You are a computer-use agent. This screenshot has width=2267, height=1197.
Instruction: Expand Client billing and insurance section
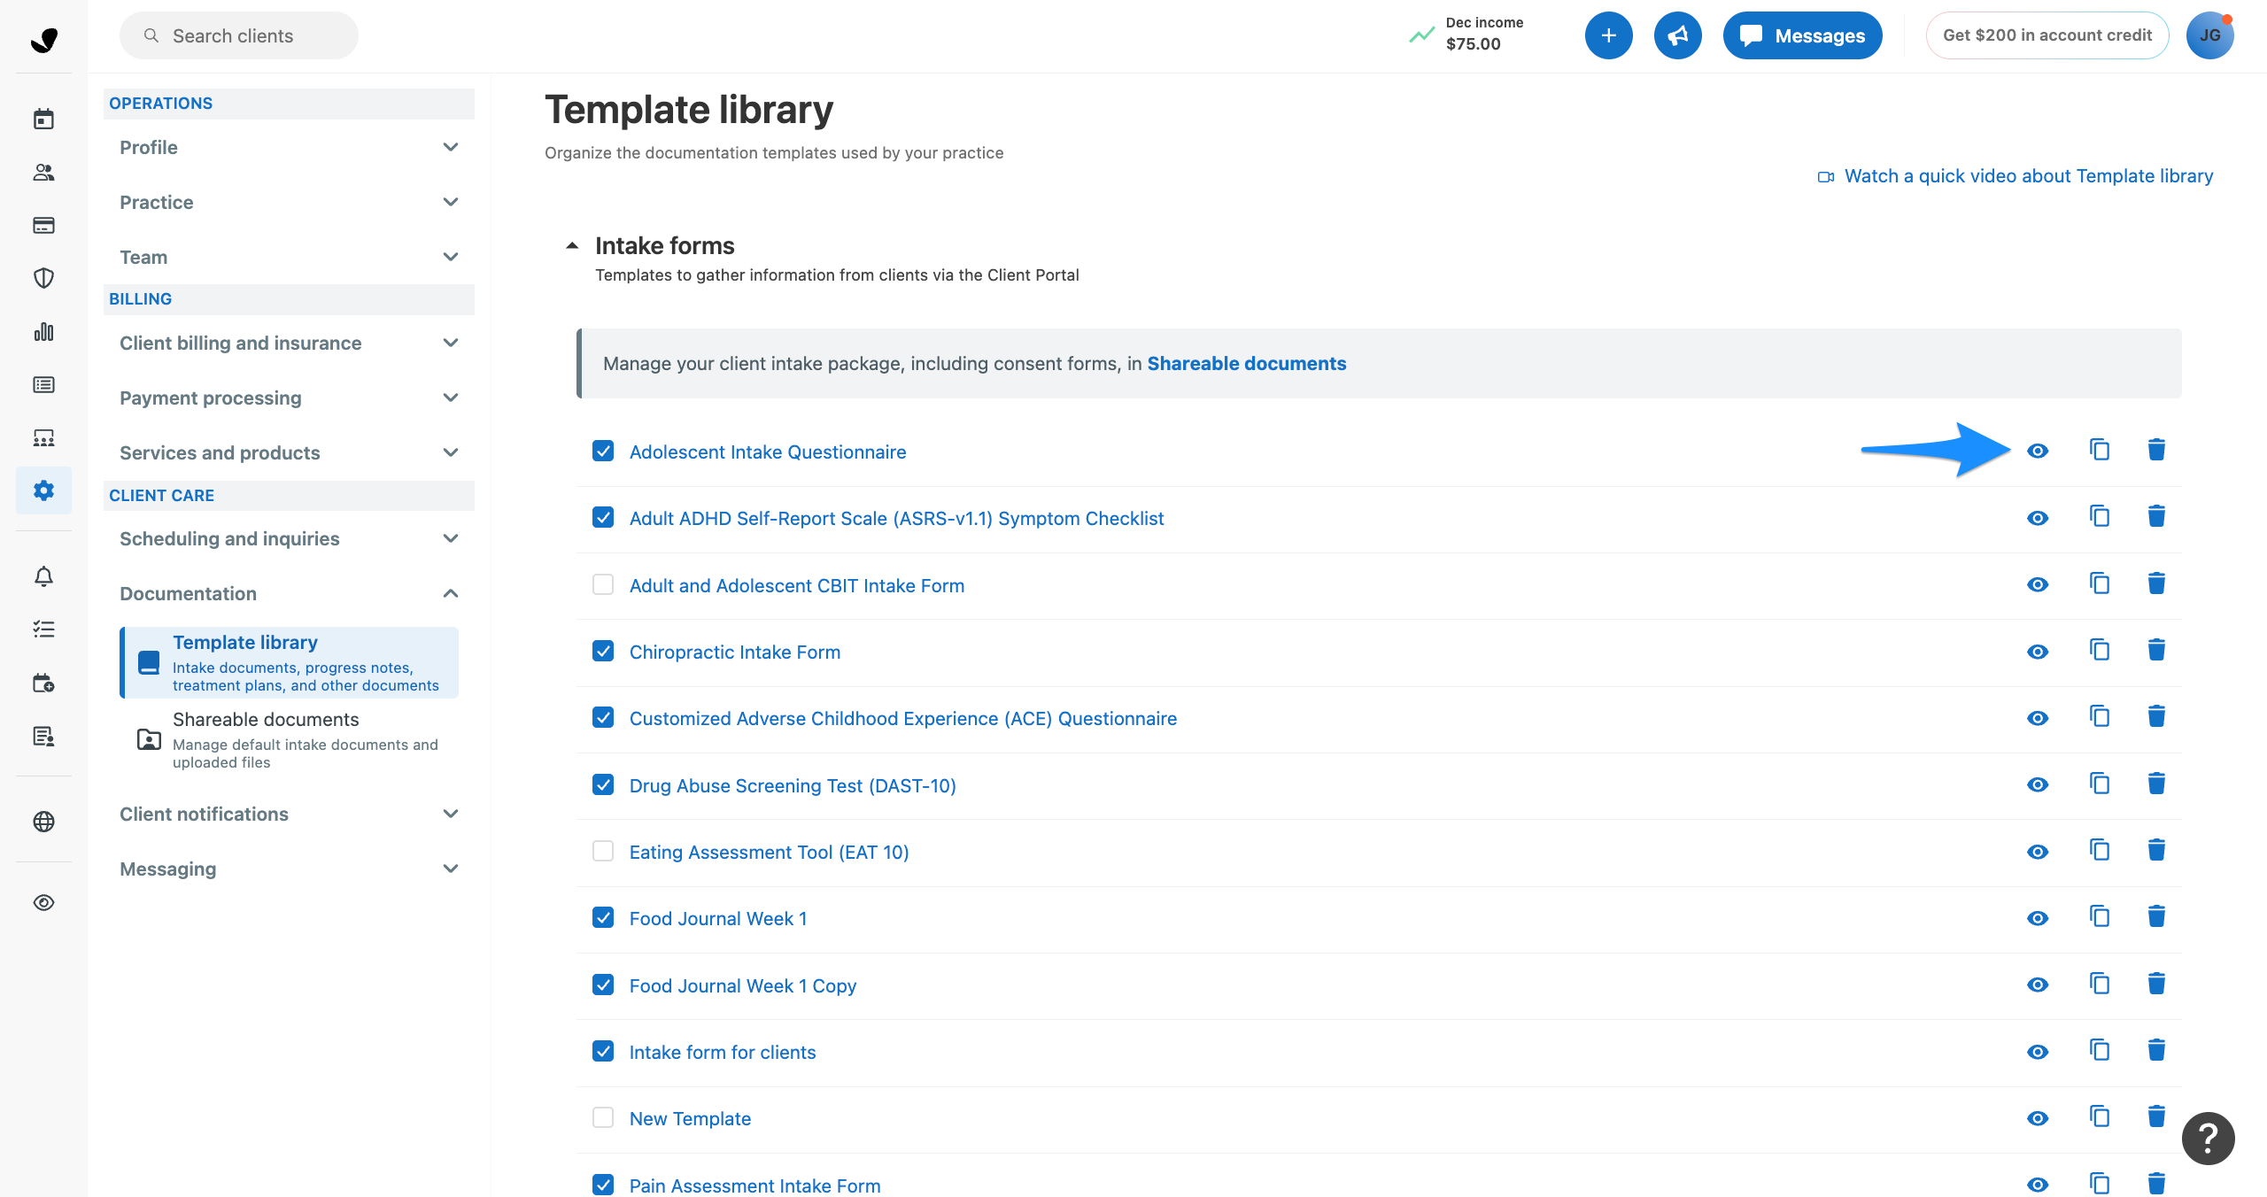point(289,343)
